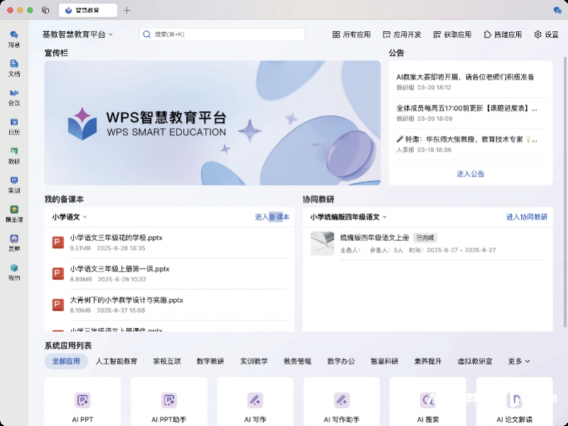Open 统编版四年级语文上册 title text
This screenshot has width=568, height=426.
375,237
